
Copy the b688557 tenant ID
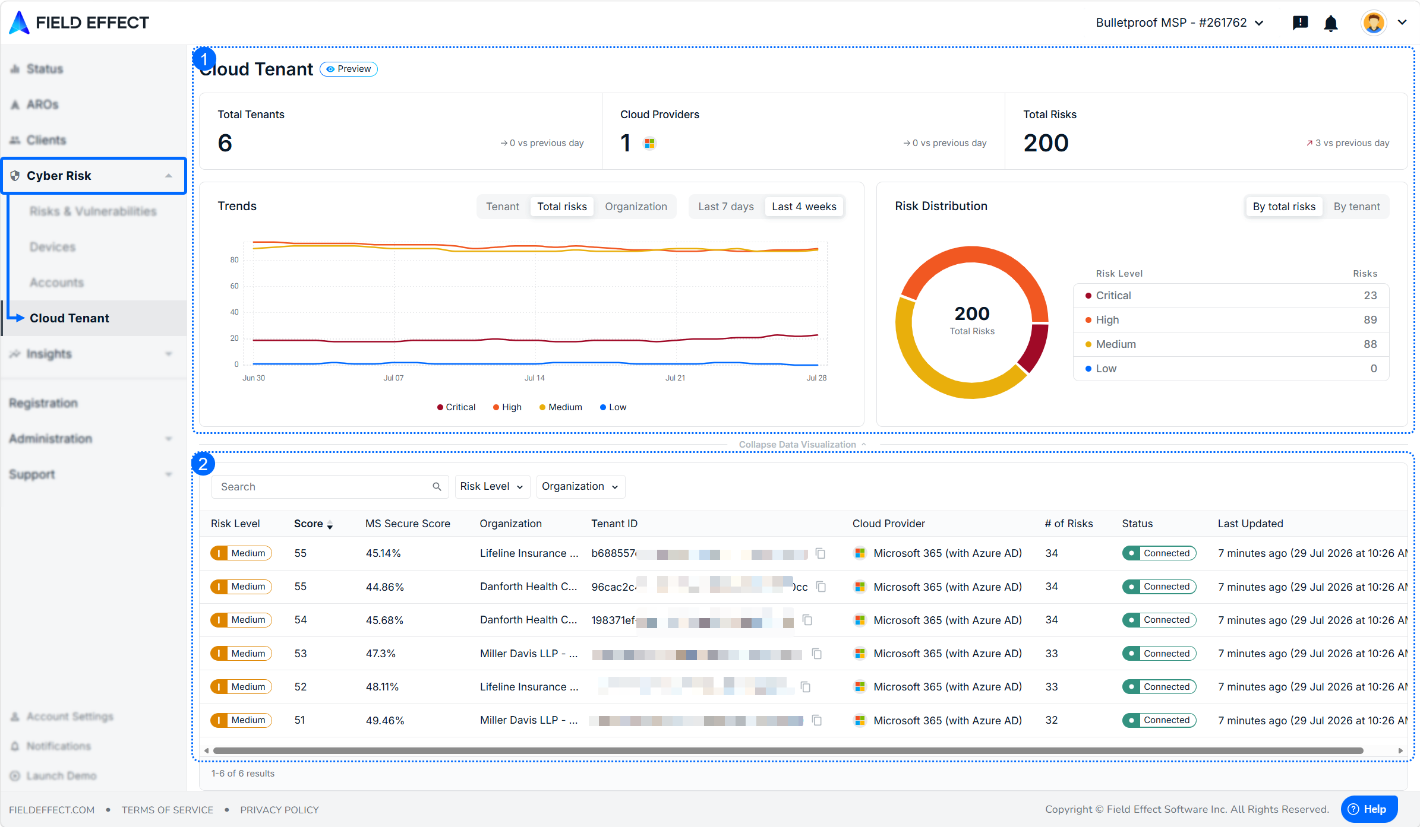click(821, 553)
